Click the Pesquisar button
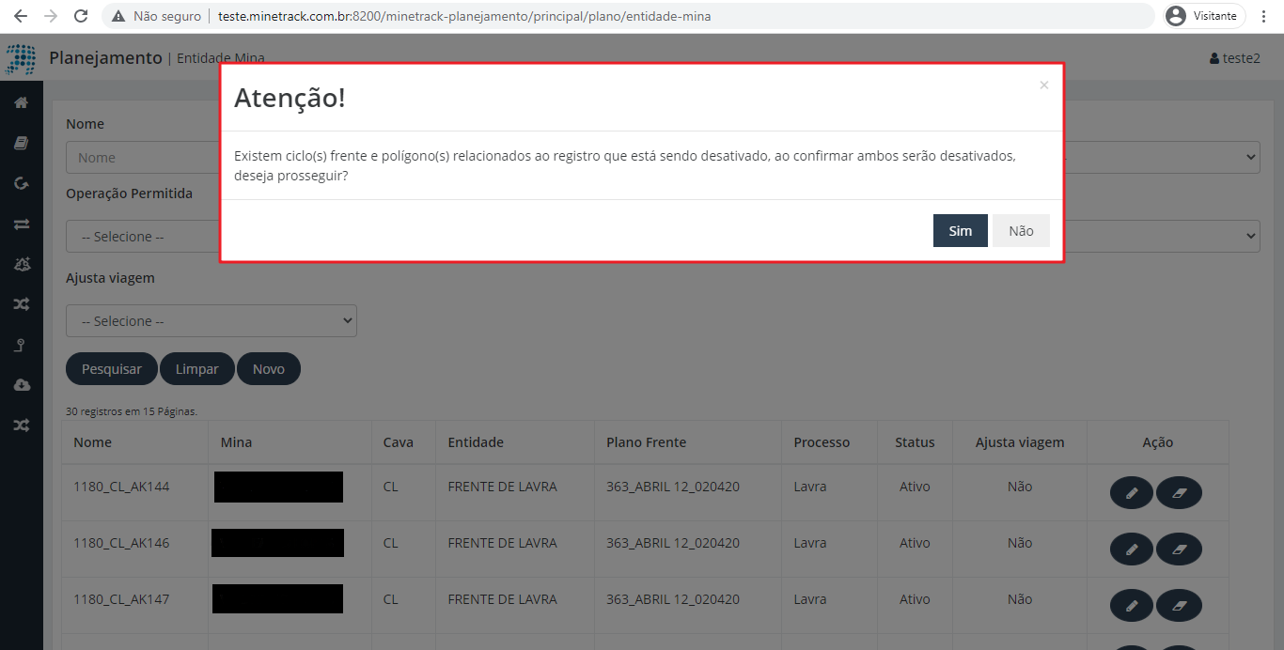1284x650 pixels. tap(112, 369)
